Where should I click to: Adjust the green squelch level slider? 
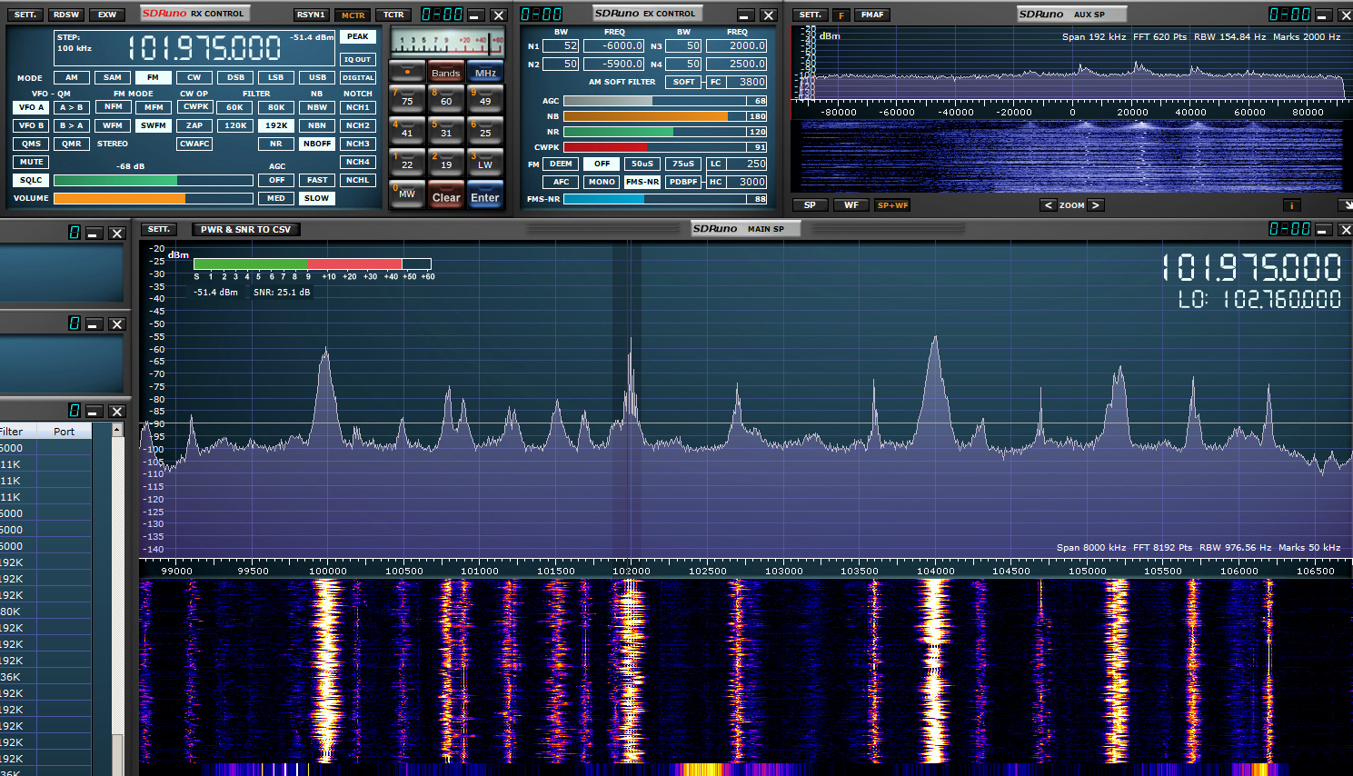(154, 180)
